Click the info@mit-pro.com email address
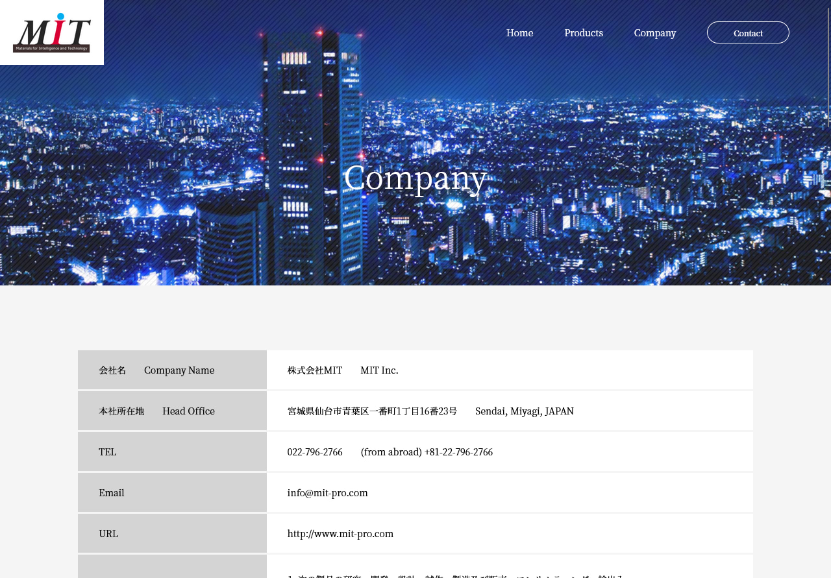 pyautogui.click(x=328, y=493)
